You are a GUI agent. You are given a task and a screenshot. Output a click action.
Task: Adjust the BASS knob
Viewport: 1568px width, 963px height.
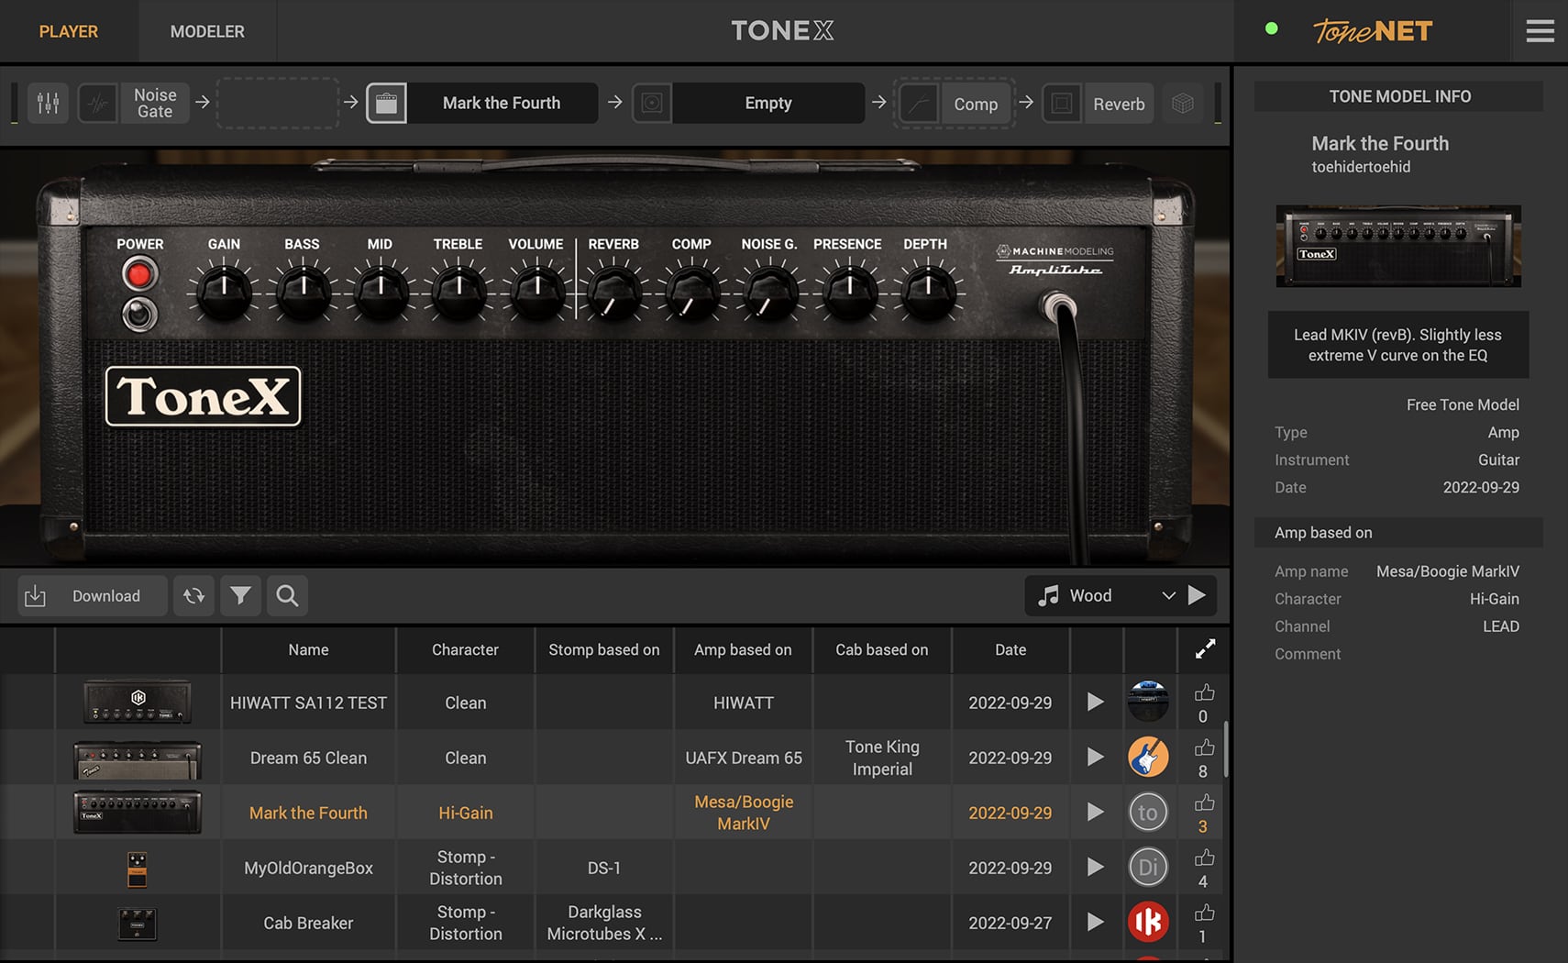click(303, 292)
